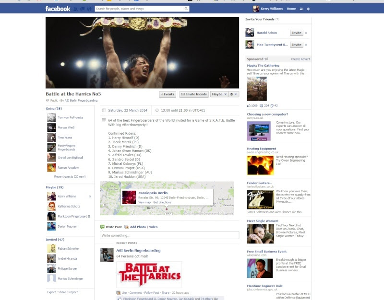The height and width of the screenshot is (300, 384).
Task: Invite Max Twentycent K...
Action: [x=296, y=45]
